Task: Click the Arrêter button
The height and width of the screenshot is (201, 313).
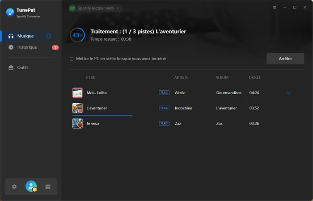Action: (285, 59)
